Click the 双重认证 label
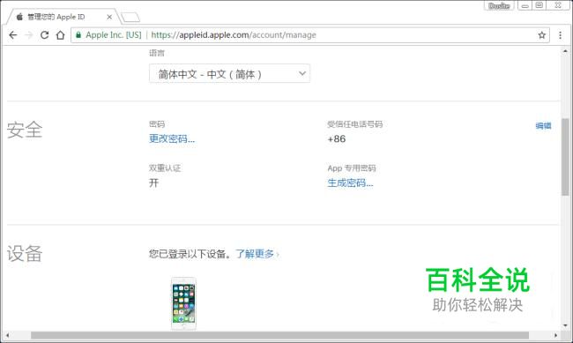 pyautogui.click(x=165, y=168)
